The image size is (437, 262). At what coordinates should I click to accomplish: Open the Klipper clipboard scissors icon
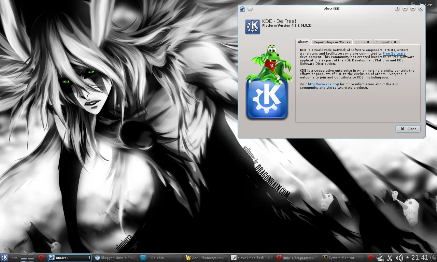point(390,258)
